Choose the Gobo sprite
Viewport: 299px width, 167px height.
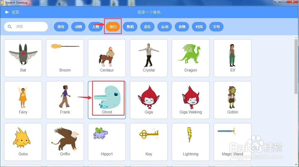pyautogui.click(x=23, y=142)
